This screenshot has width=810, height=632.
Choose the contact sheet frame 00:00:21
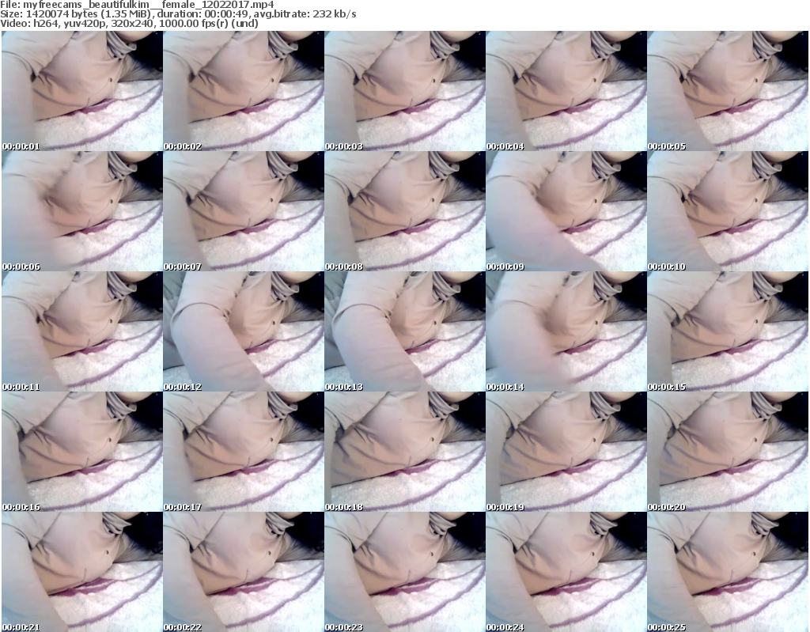(x=82, y=572)
